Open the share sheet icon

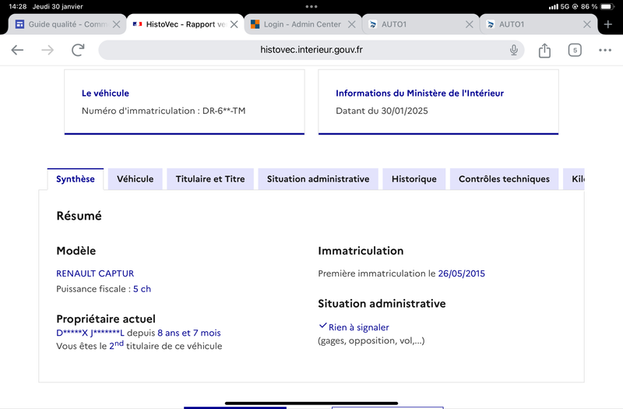pyautogui.click(x=544, y=50)
